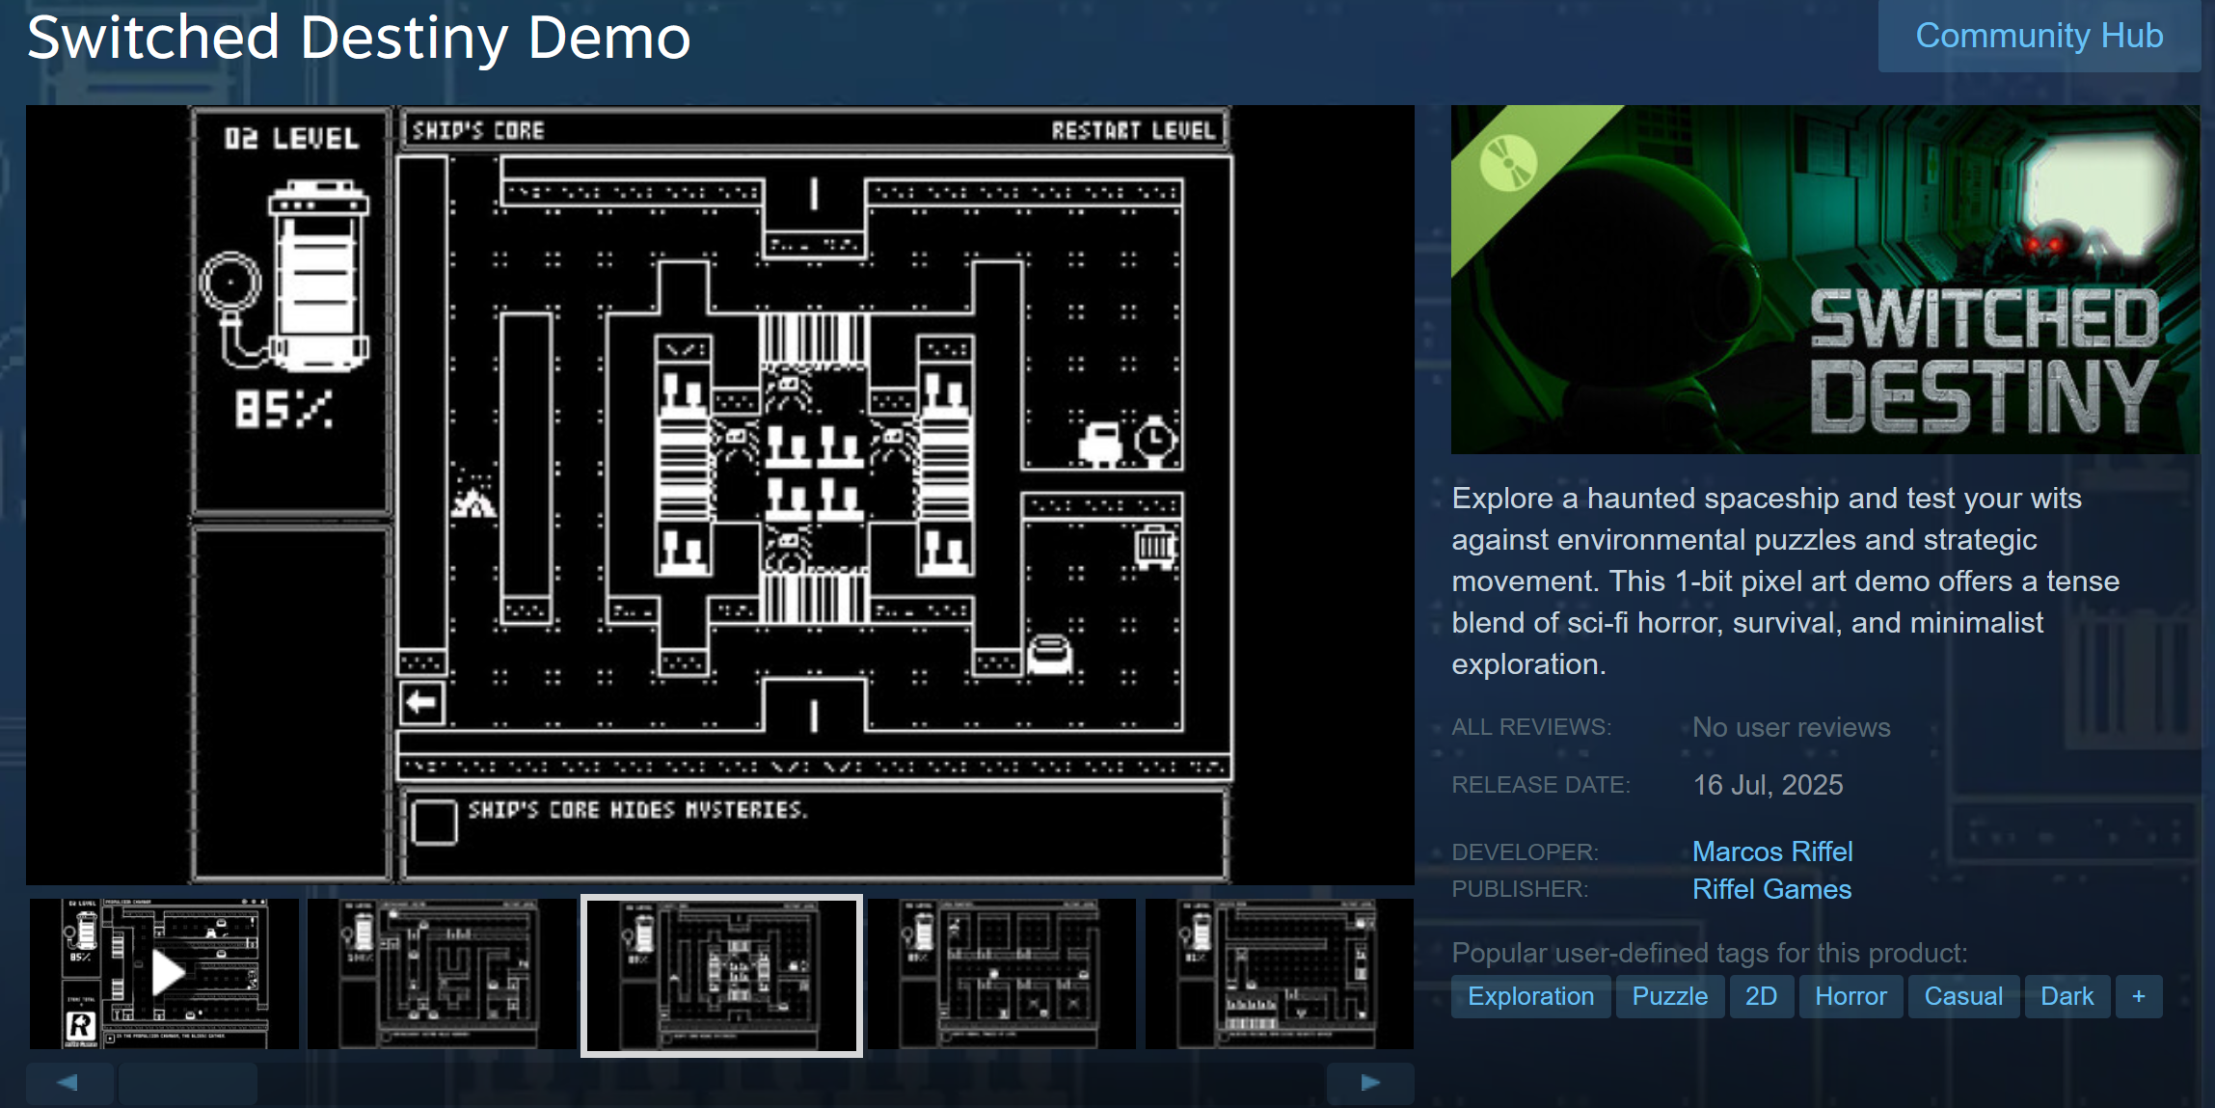Select the second screenshot thumbnail
This screenshot has height=1108, width=2215.
442,974
